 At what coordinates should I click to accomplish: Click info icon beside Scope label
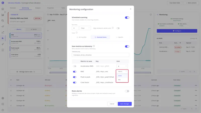pyautogui.click(x=77, y=33)
